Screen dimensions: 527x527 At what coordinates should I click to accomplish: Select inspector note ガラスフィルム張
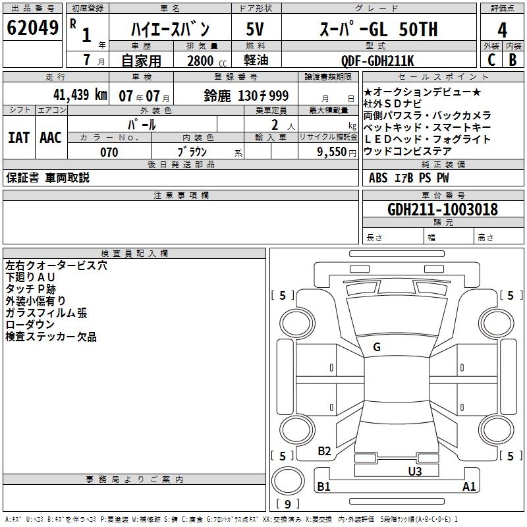[46, 313]
